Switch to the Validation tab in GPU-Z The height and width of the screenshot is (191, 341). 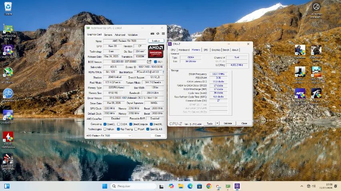click(133, 35)
